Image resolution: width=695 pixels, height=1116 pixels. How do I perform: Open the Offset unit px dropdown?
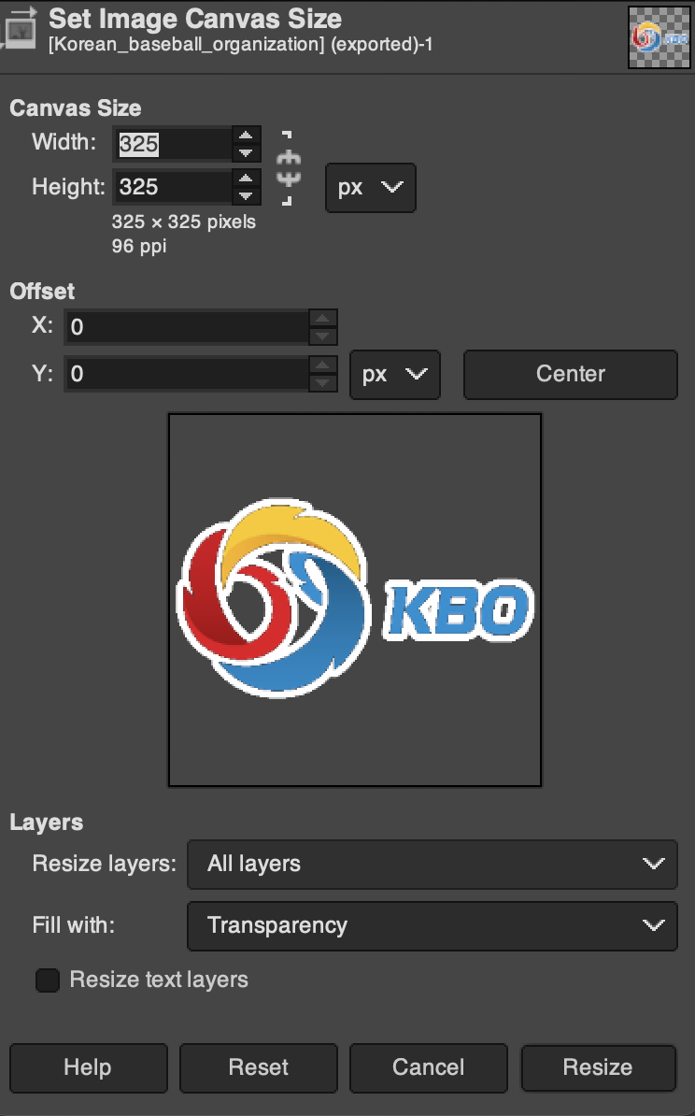coord(395,375)
